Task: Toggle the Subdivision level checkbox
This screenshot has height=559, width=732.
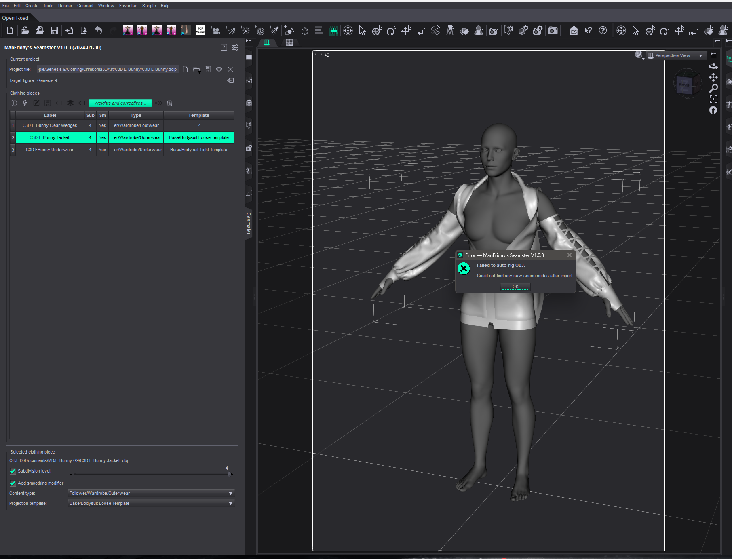Action: (13, 471)
